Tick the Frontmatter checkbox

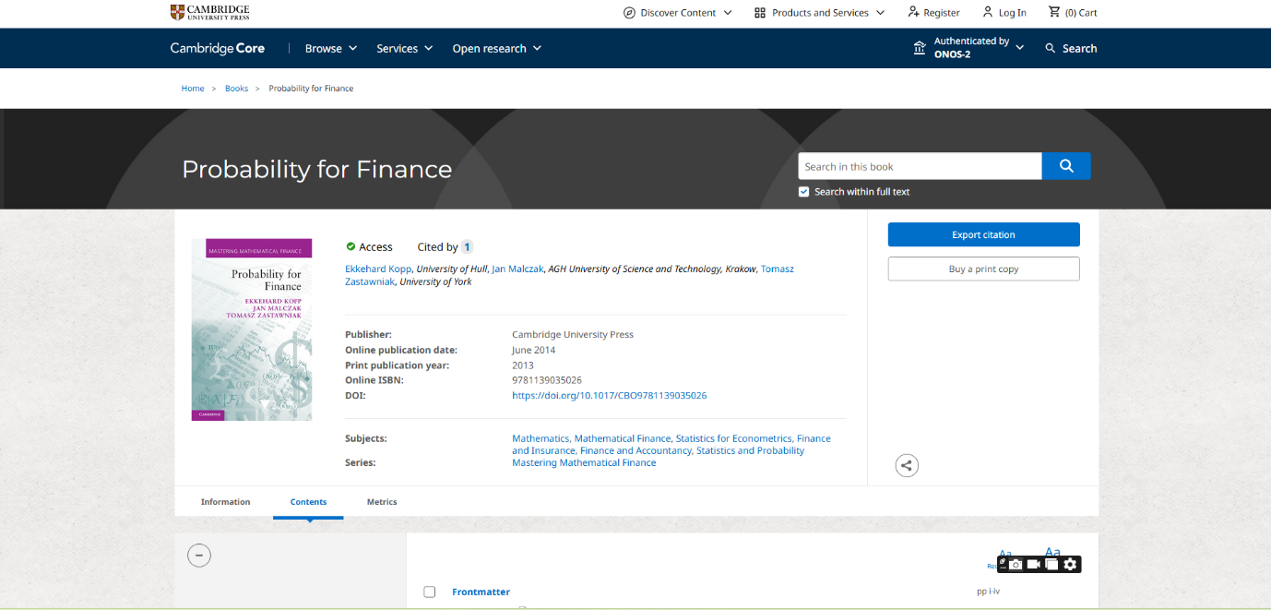(429, 592)
